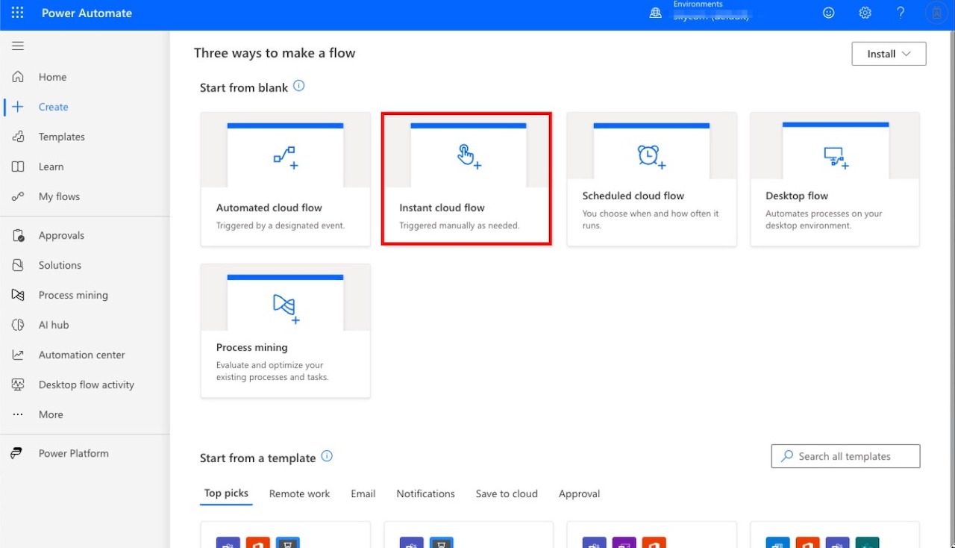955x548 pixels.
Task: Open Power Platform at the sidebar bottom
Action: [x=73, y=453]
